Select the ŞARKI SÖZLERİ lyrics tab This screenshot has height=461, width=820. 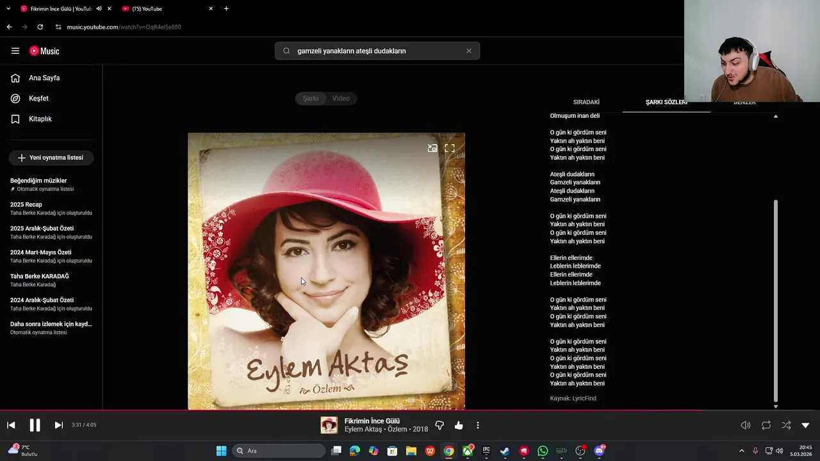tap(666, 102)
